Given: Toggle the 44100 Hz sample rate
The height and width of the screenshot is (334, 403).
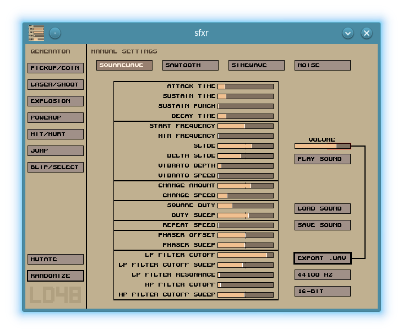Looking at the screenshot, I should coord(323,274).
